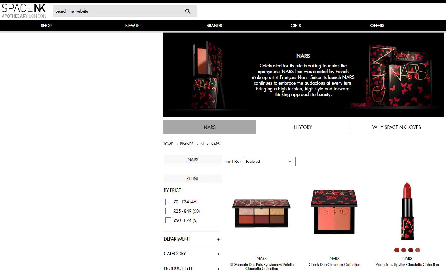Open the New In menu
Screen dimensions: 446x271
tap(133, 26)
